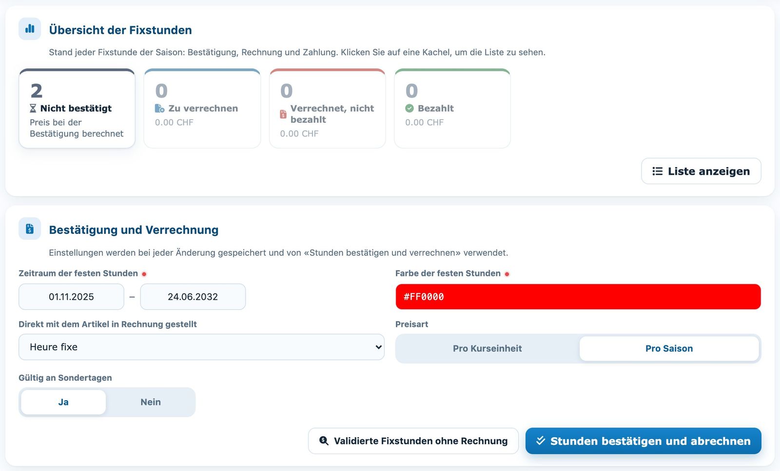Viewport: 780px width, 471px height.
Task: Click Liste anzeigen button
Action: click(x=701, y=171)
